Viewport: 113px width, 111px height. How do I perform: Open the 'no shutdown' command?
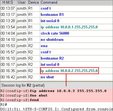click(52, 40)
